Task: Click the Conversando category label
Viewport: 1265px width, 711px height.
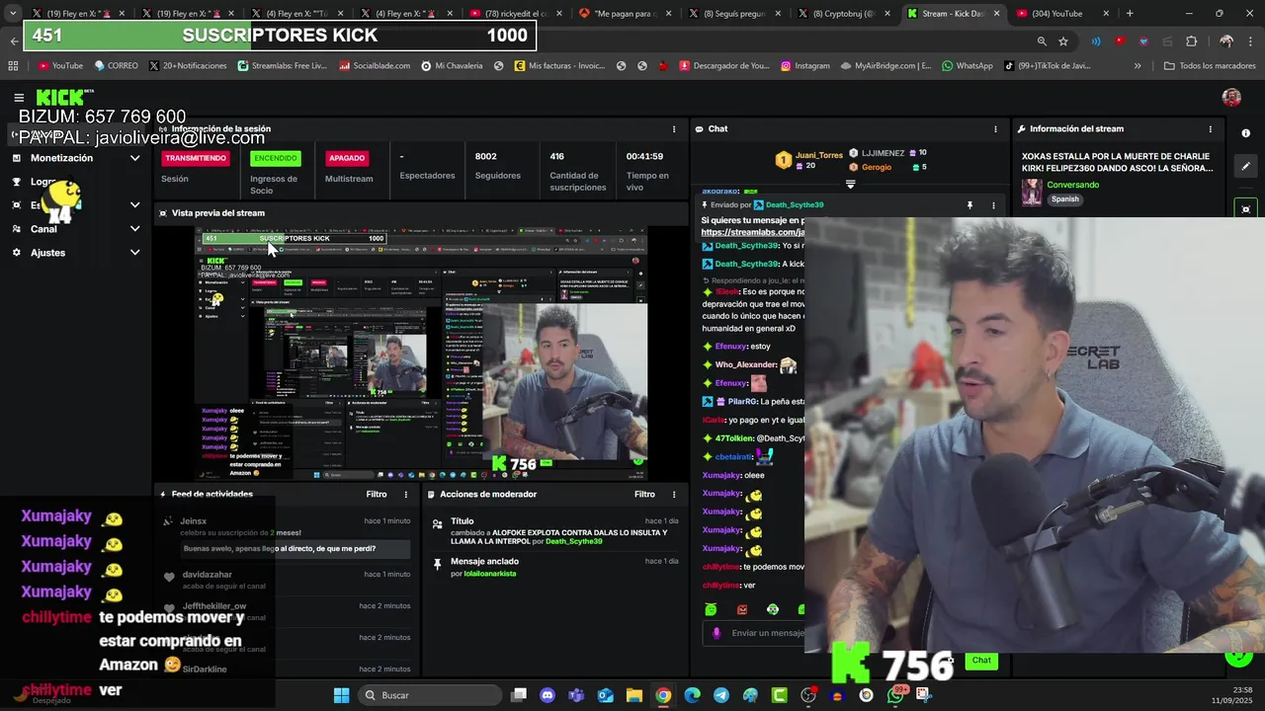Action: pyautogui.click(x=1073, y=185)
